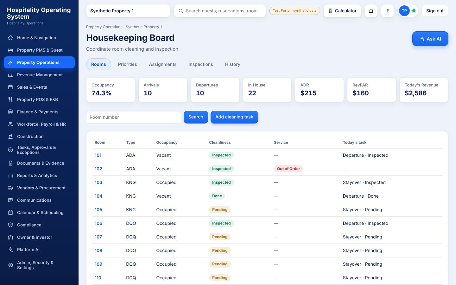This screenshot has width=456, height=285.
Task: Click the Owner & Investor building icon
Action: click(10, 237)
